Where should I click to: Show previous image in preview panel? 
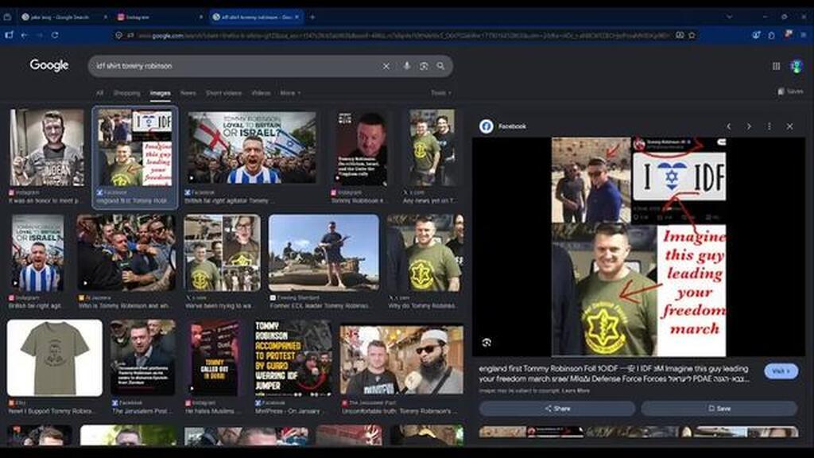point(729,126)
